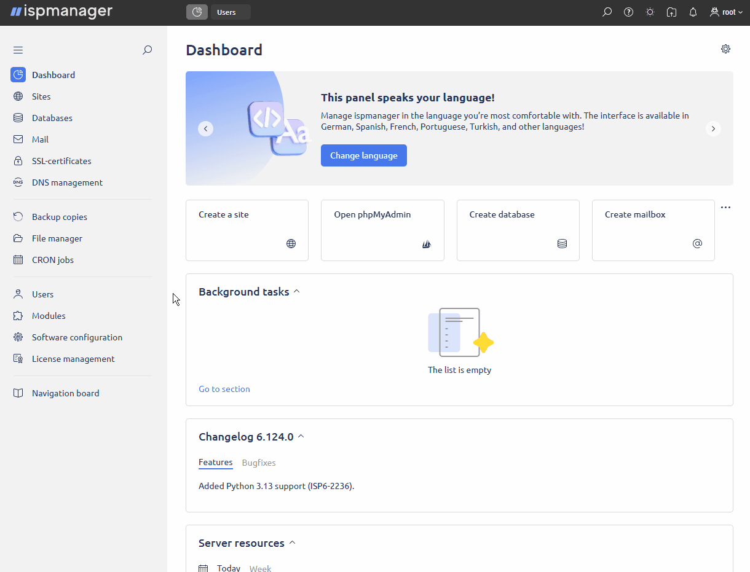750x572 pixels.
Task: Open the File manager folder icon
Action: point(18,238)
